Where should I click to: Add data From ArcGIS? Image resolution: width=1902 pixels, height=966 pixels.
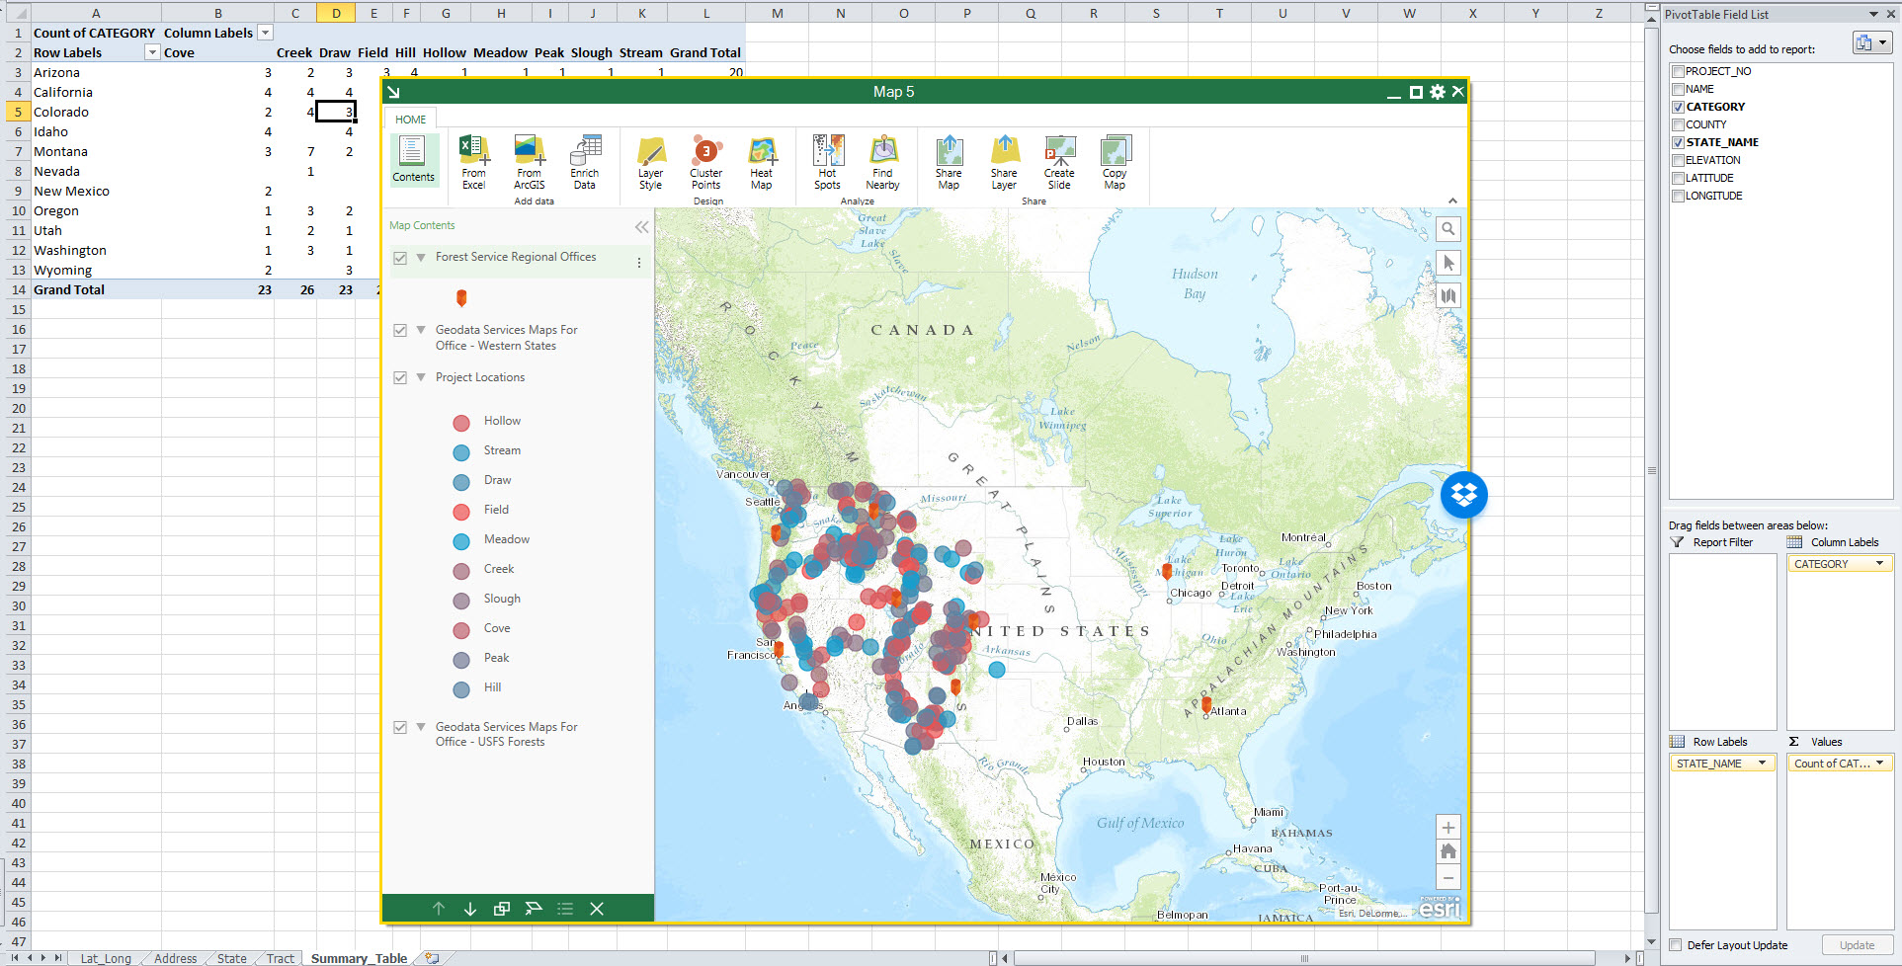[530, 163]
